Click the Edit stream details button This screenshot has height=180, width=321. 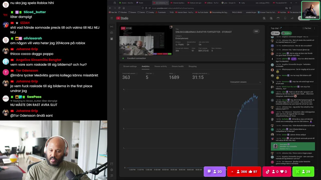tap(256, 31)
